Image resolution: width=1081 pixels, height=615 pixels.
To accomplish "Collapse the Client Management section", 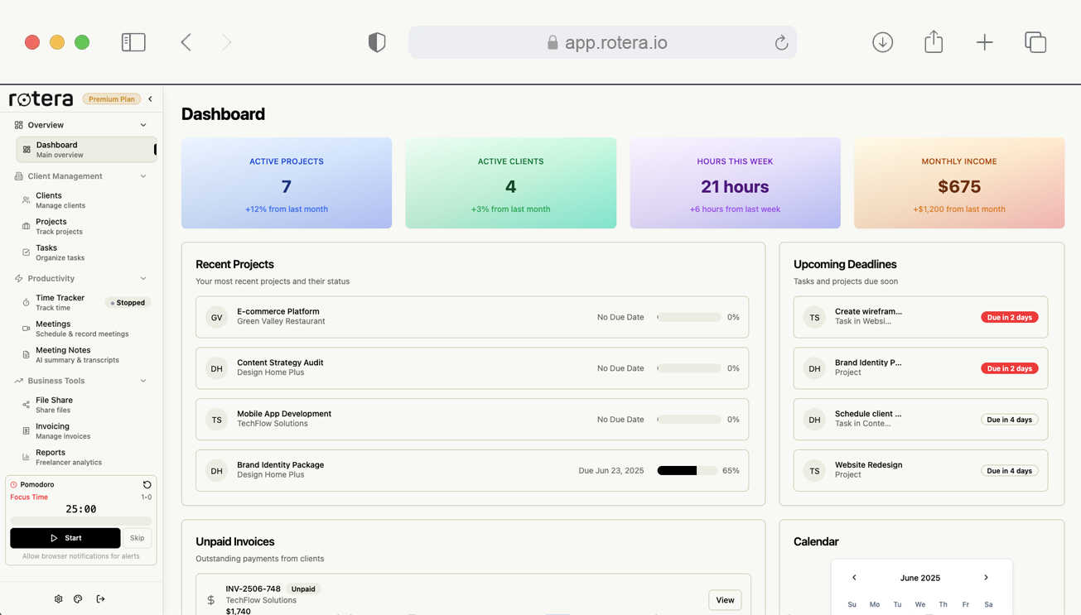I will pos(143,176).
